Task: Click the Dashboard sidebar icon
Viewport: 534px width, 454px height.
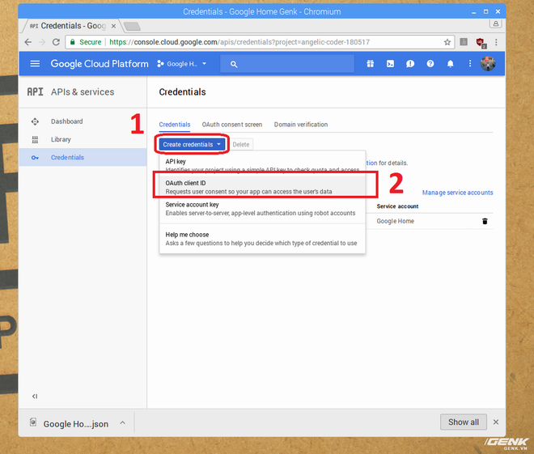Action: (x=35, y=121)
